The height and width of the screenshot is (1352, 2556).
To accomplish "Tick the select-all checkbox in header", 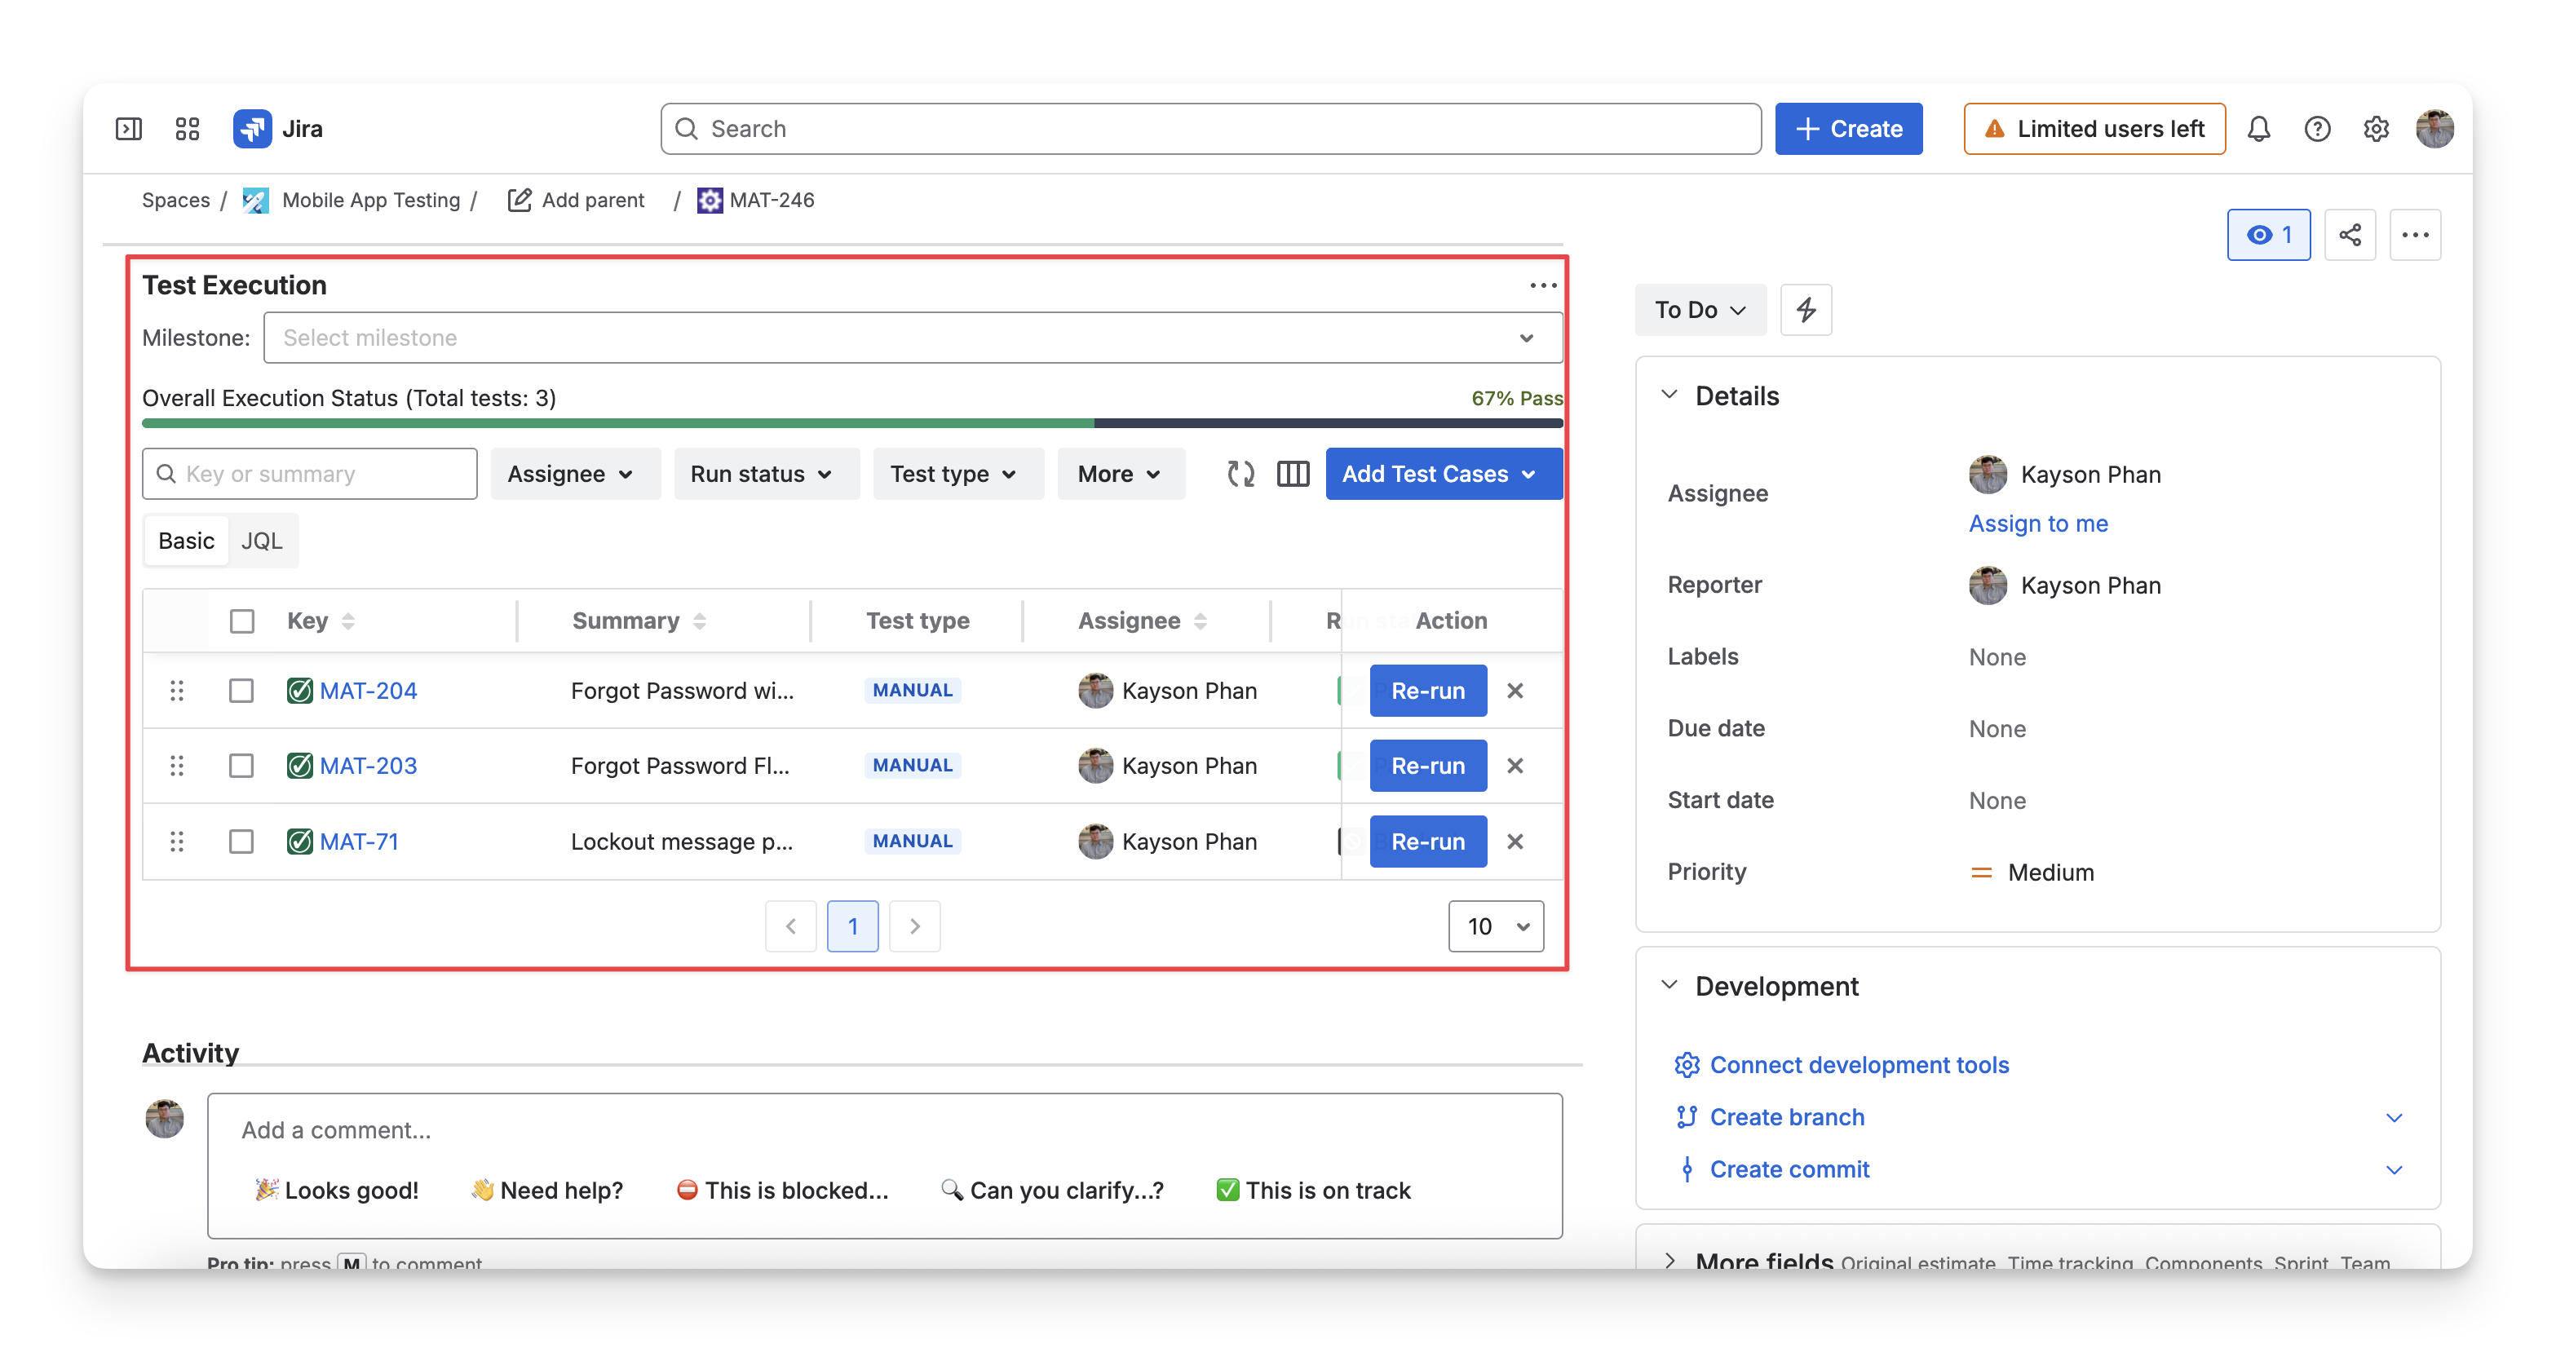I will (241, 621).
